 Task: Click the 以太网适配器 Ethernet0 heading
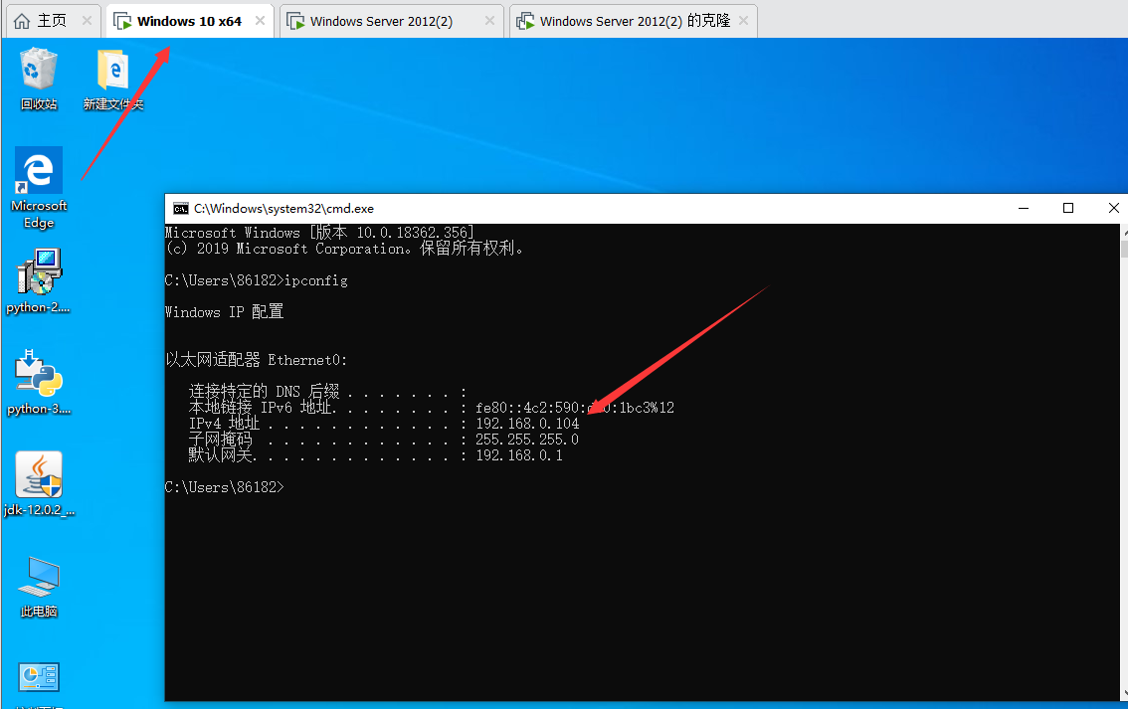(256, 360)
